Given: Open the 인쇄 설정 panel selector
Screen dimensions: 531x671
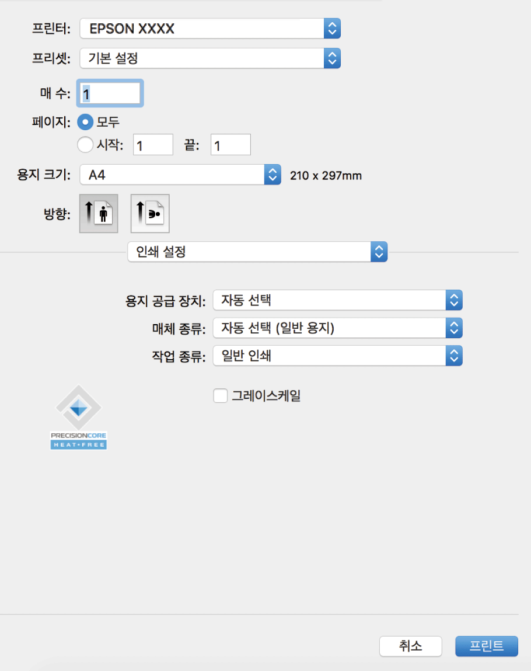Looking at the screenshot, I should pos(257,252).
